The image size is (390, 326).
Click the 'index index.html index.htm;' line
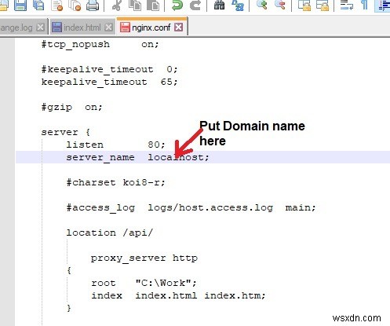coord(178,295)
